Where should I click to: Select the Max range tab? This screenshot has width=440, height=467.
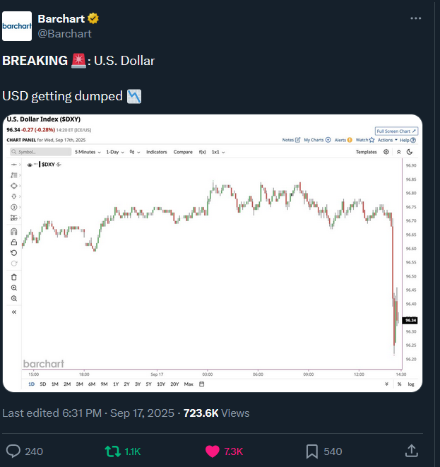189,384
